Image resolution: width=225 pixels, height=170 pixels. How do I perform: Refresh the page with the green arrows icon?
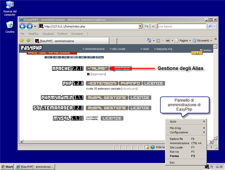(147, 26)
